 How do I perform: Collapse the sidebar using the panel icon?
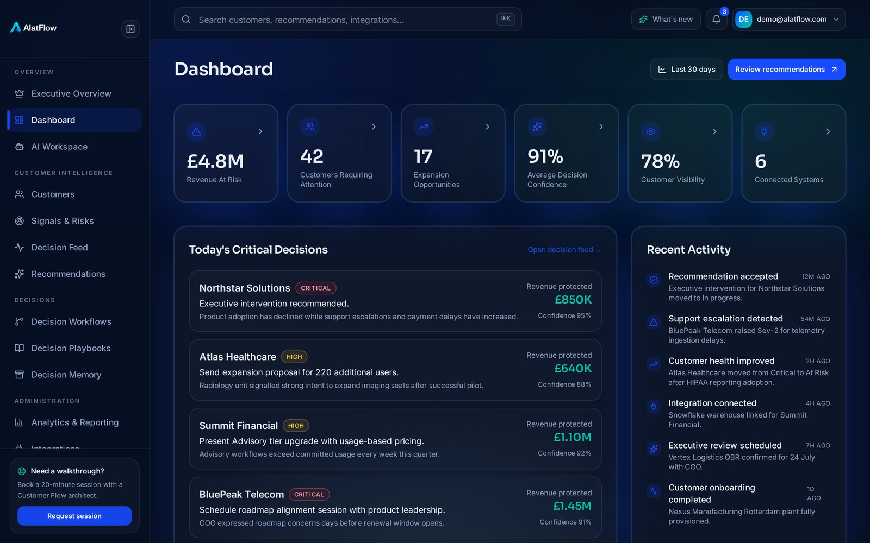(130, 29)
